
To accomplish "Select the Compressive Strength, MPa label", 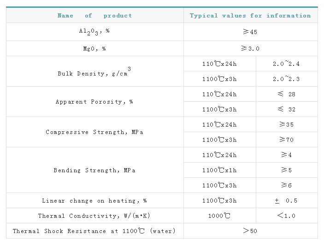I will click(x=94, y=132).
